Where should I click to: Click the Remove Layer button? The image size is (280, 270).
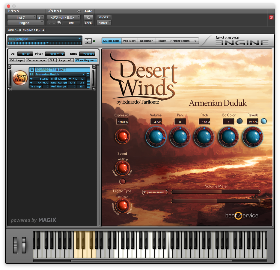coord(37,60)
